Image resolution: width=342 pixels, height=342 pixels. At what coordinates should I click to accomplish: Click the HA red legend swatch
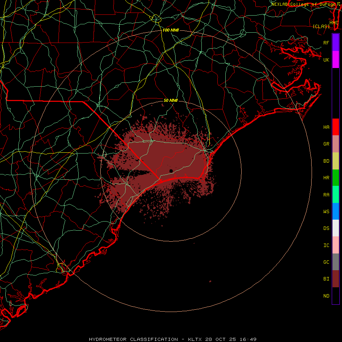tap(336, 127)
